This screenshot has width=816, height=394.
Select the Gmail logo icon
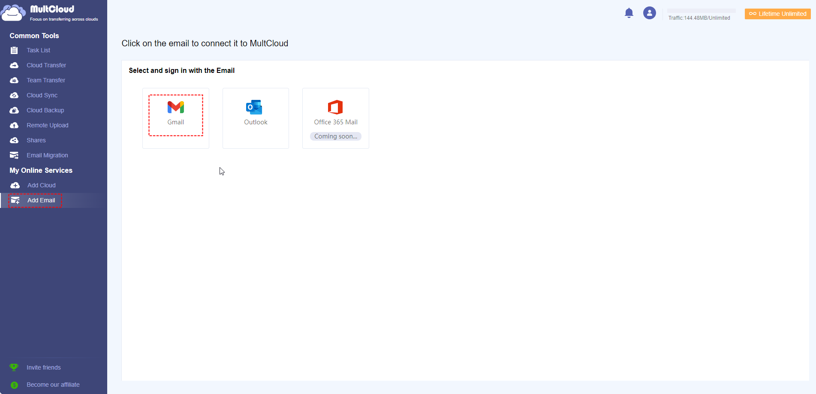(176, 107)
